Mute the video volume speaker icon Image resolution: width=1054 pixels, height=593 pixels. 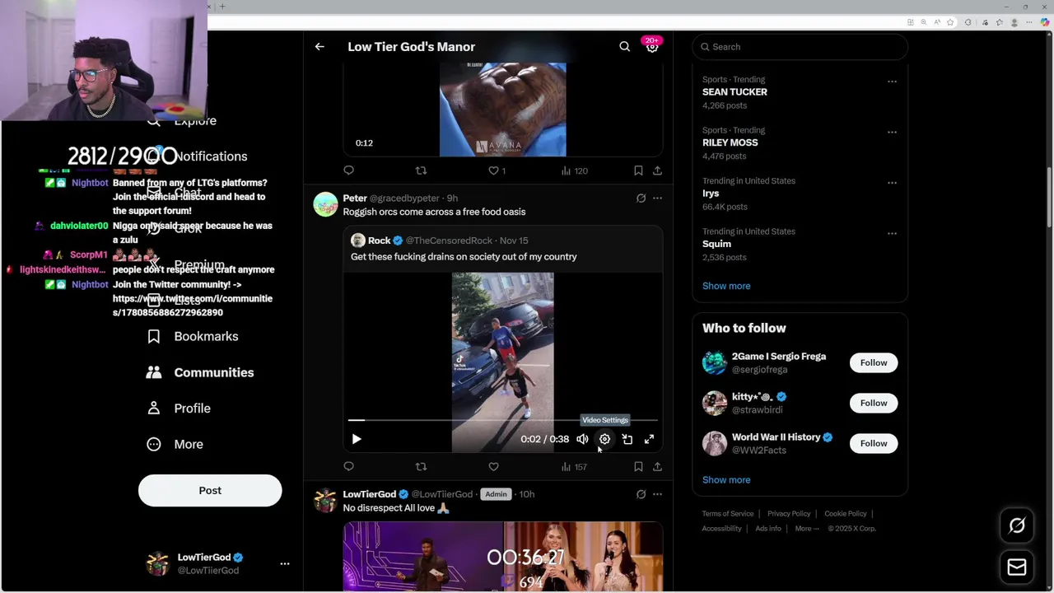pos(582,439)
